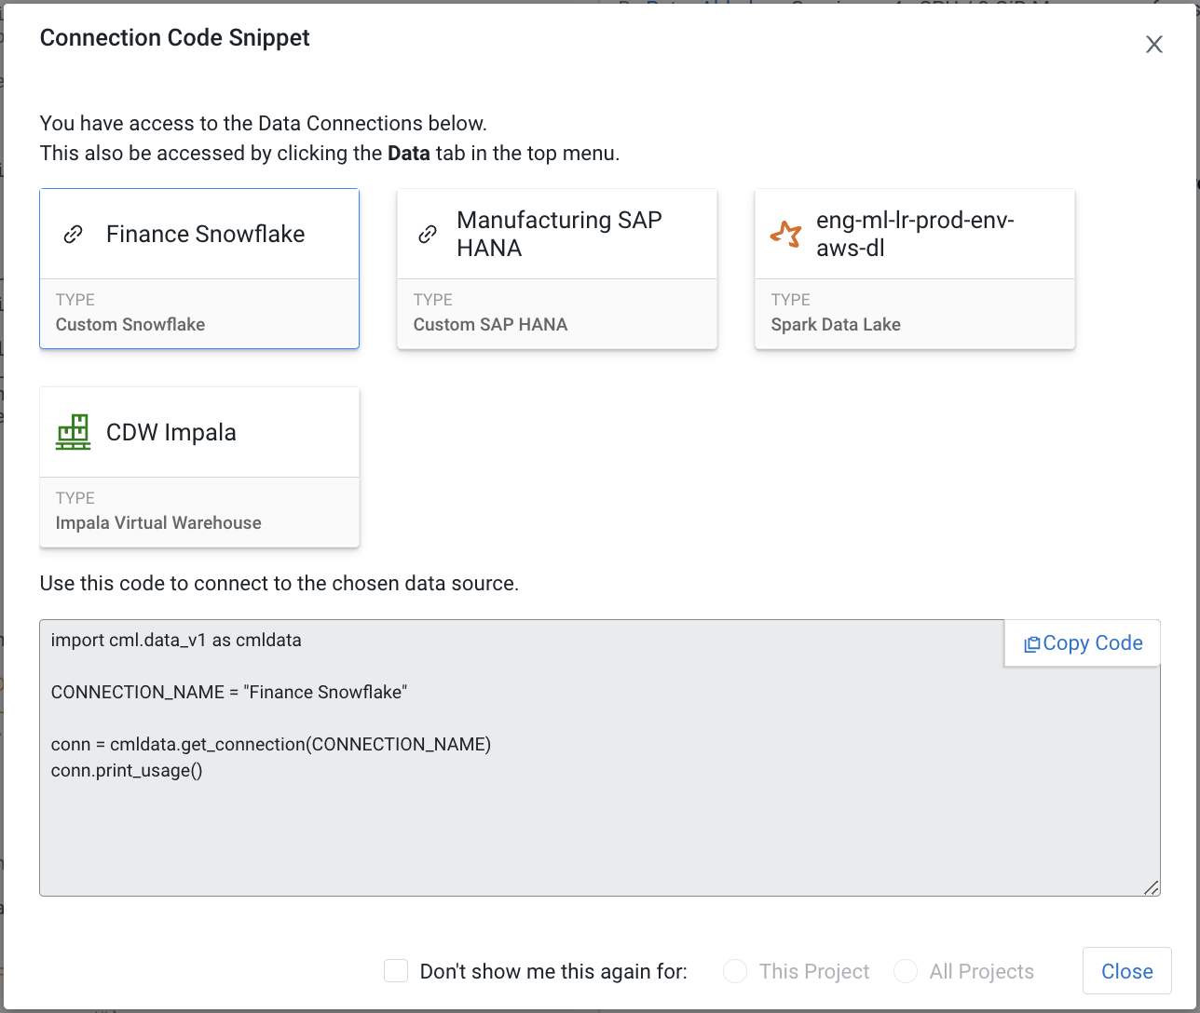Select the This Project radio button
Screen dimensions: 1200x1013
735,970
